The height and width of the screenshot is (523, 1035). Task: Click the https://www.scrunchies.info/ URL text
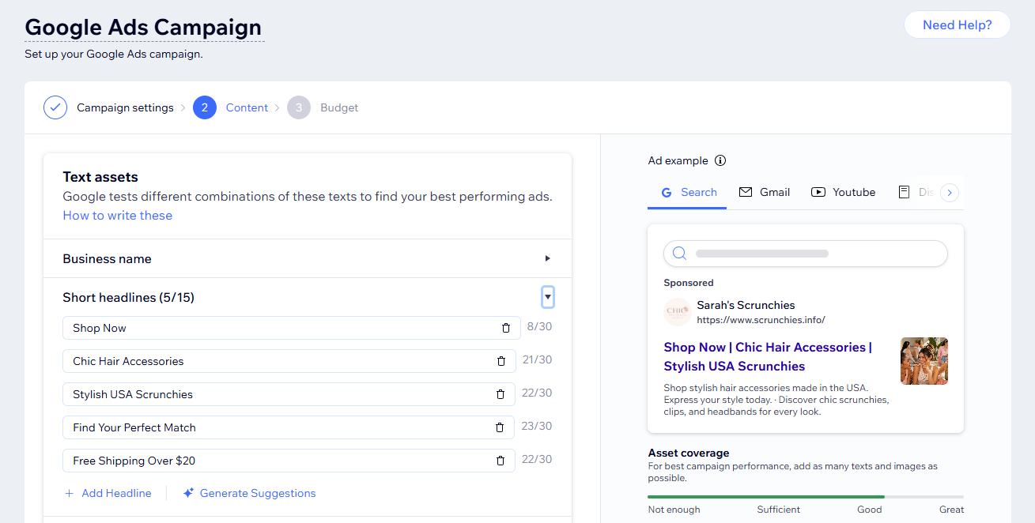pos(761,320)
